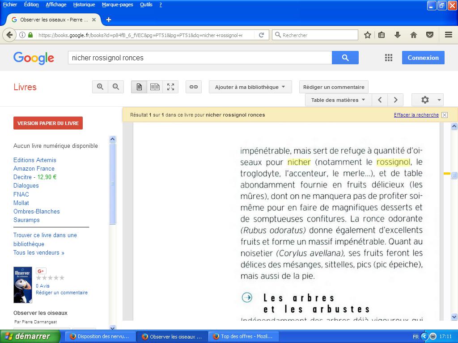Bookmark this page with the star
This screenshot has width=458, height=343.
368,35
